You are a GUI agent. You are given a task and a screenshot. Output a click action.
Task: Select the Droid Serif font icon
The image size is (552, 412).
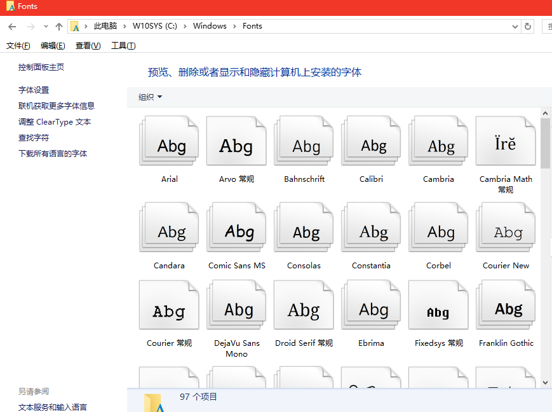(304, 305)
